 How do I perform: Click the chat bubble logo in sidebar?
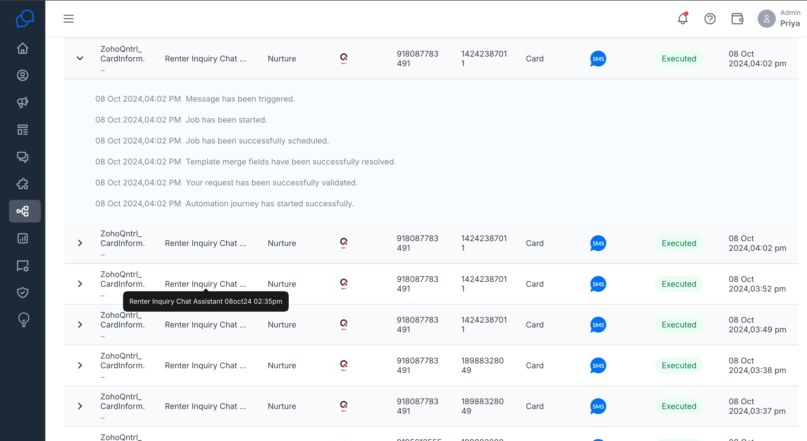(x=25, y=18)
